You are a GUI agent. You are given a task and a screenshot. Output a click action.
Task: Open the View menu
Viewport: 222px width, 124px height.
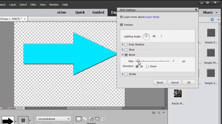coord(43,4)
